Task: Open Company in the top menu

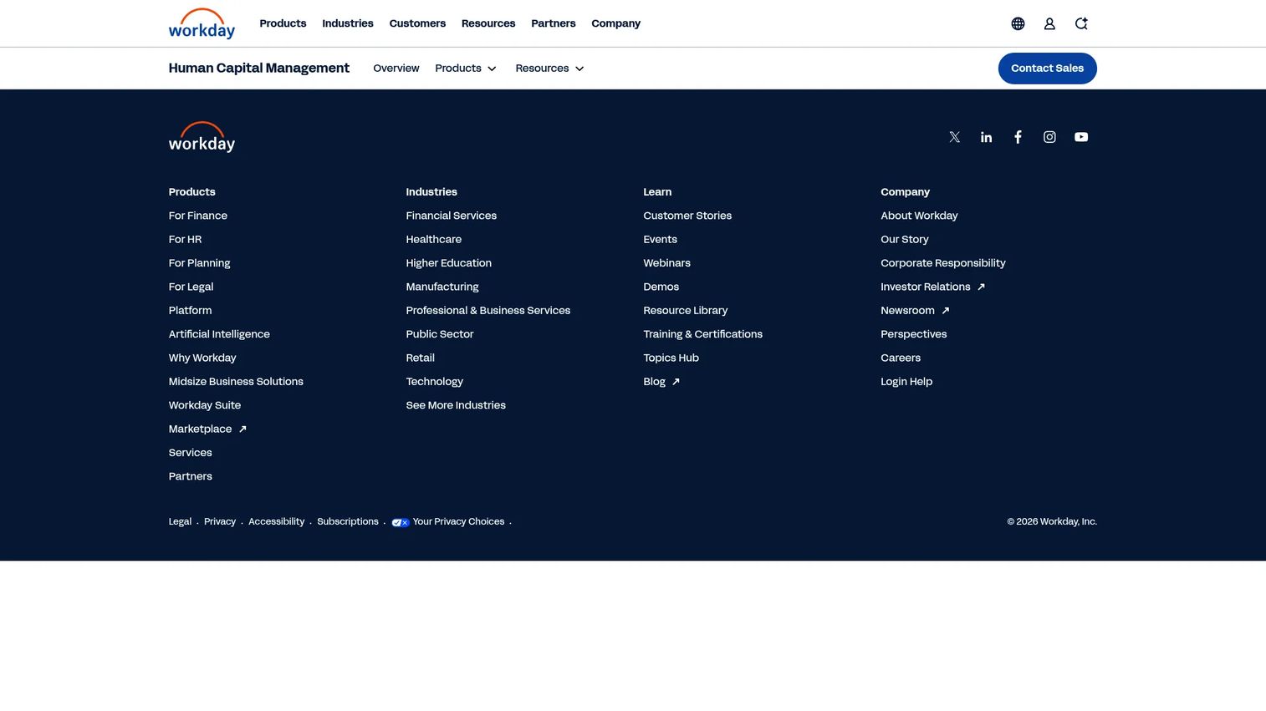Action: click(615, 23)
